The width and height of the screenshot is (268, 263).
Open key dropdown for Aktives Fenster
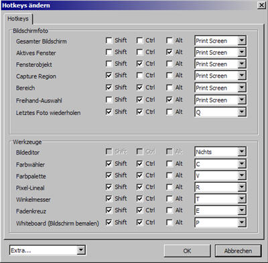[x=242, y=52]
